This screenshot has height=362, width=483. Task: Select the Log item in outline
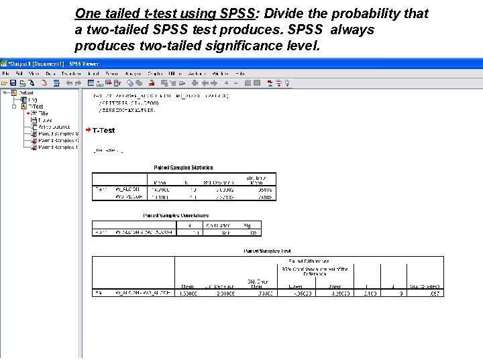[x=33, y=100]
